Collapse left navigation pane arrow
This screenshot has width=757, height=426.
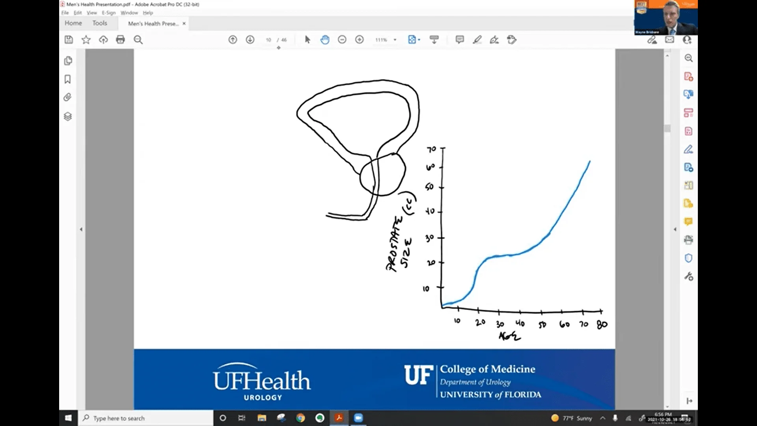click(81, 229)
